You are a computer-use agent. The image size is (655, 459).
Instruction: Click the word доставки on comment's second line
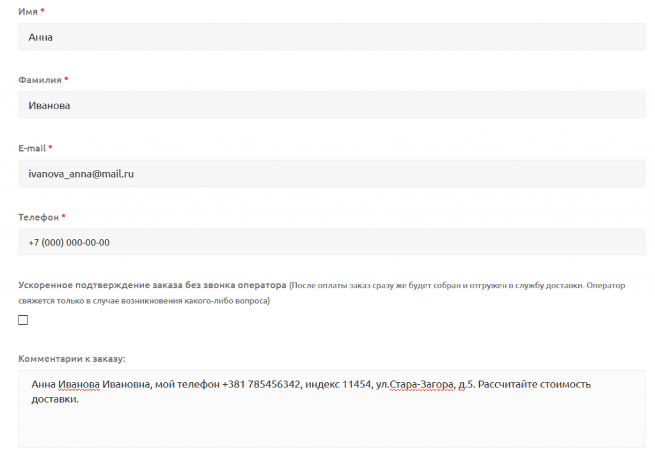click(x=54, y=400)
